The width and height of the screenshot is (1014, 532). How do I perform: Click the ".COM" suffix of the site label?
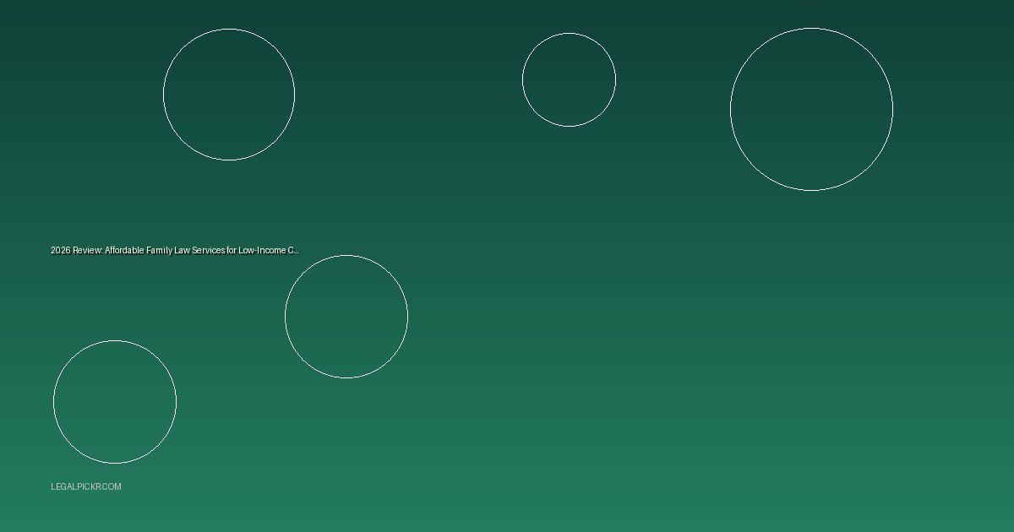coord(112,487)
